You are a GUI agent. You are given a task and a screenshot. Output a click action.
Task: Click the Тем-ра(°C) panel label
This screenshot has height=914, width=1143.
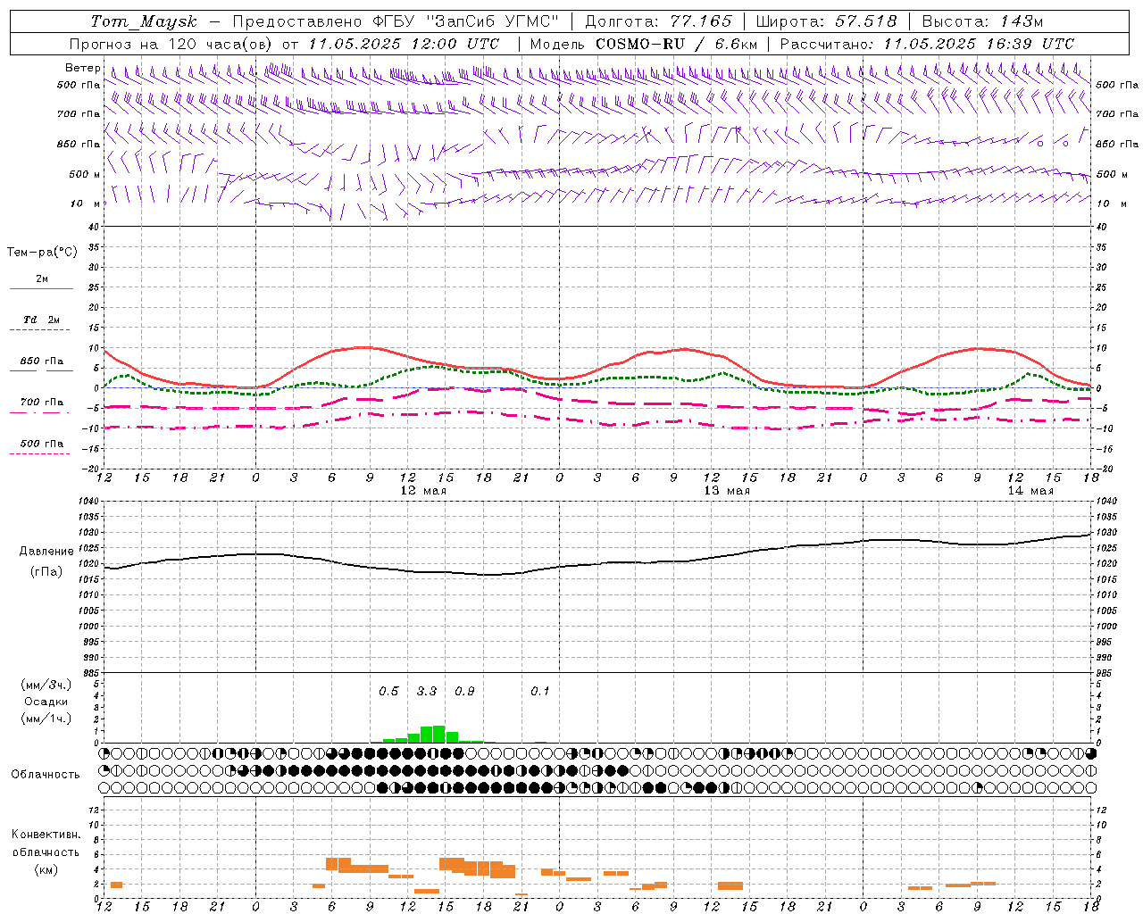(x=42, y=253)
